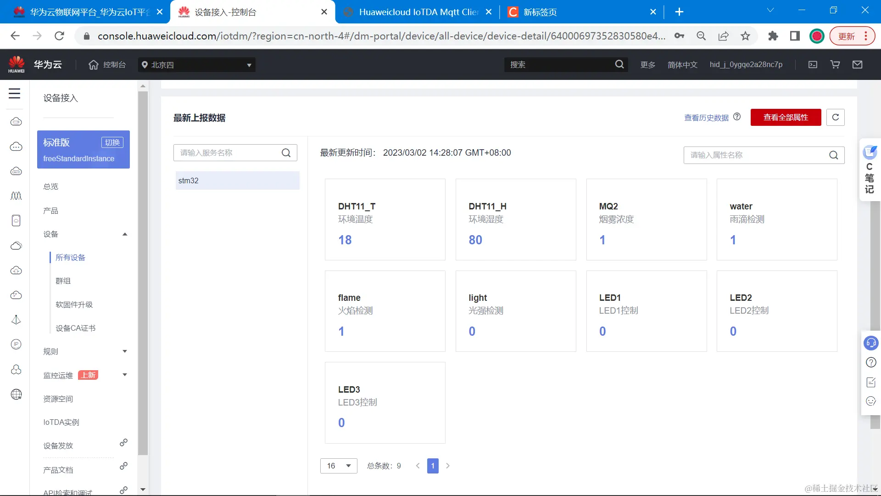Viewport: 881px width, 496px height.
Task: Open the password key icon in address bar
Action: 680,36
